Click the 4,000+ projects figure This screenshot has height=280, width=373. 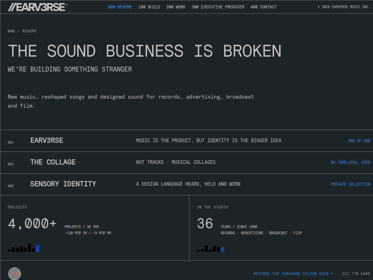click(x=32, y=224)
